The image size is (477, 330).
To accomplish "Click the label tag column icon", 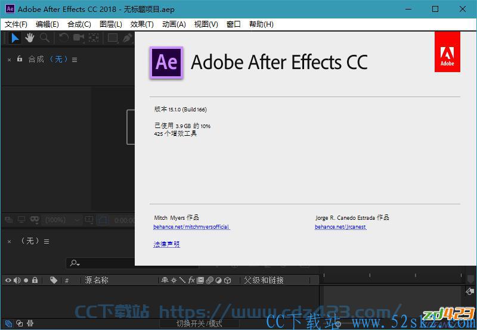I will click(x=54, y=280).
